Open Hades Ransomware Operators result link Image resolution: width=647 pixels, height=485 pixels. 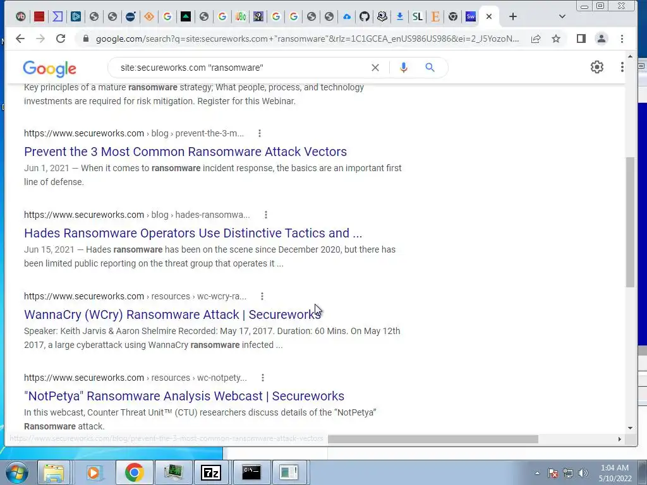click(193, 233)
